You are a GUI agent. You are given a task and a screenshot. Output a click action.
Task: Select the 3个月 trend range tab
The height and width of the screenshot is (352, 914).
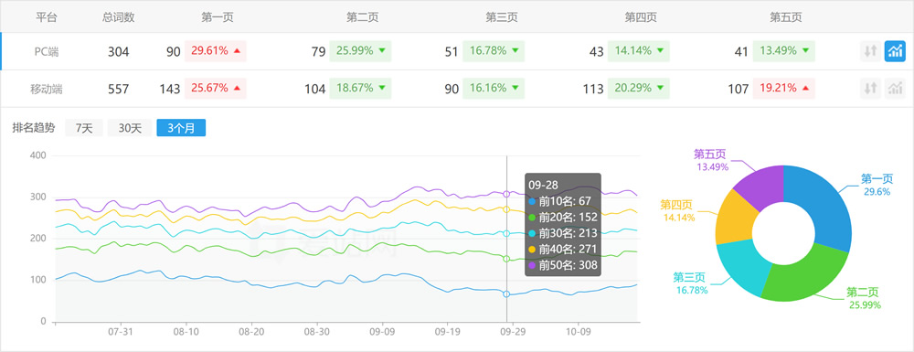tap(181, 128)
